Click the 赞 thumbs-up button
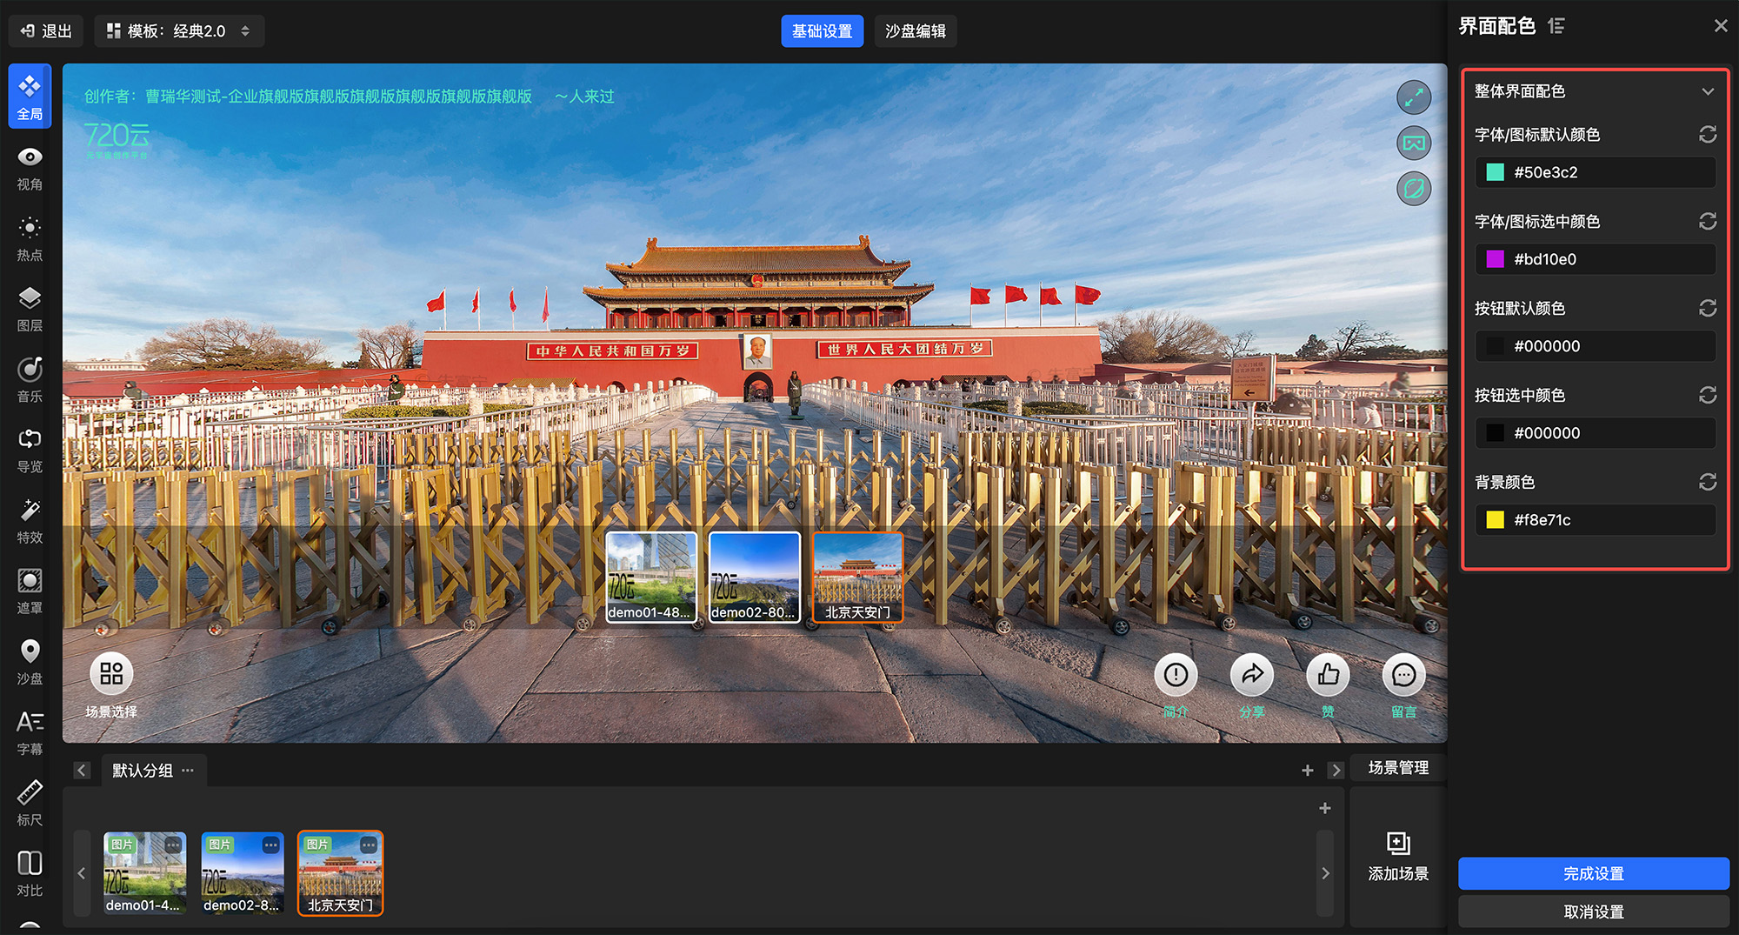This screenshot has height=935, width=1739. 1328,675
